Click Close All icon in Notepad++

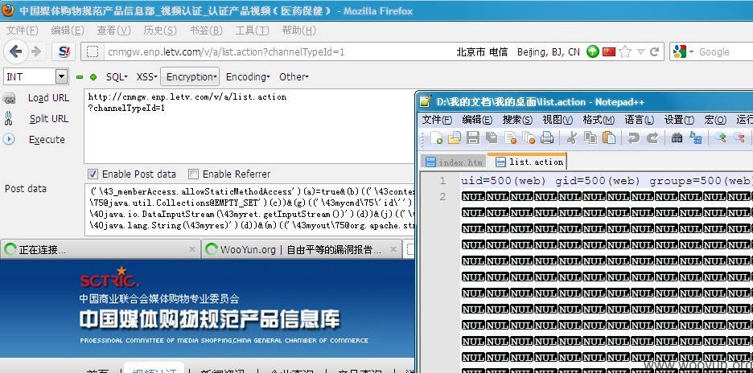tap(529, 137)
